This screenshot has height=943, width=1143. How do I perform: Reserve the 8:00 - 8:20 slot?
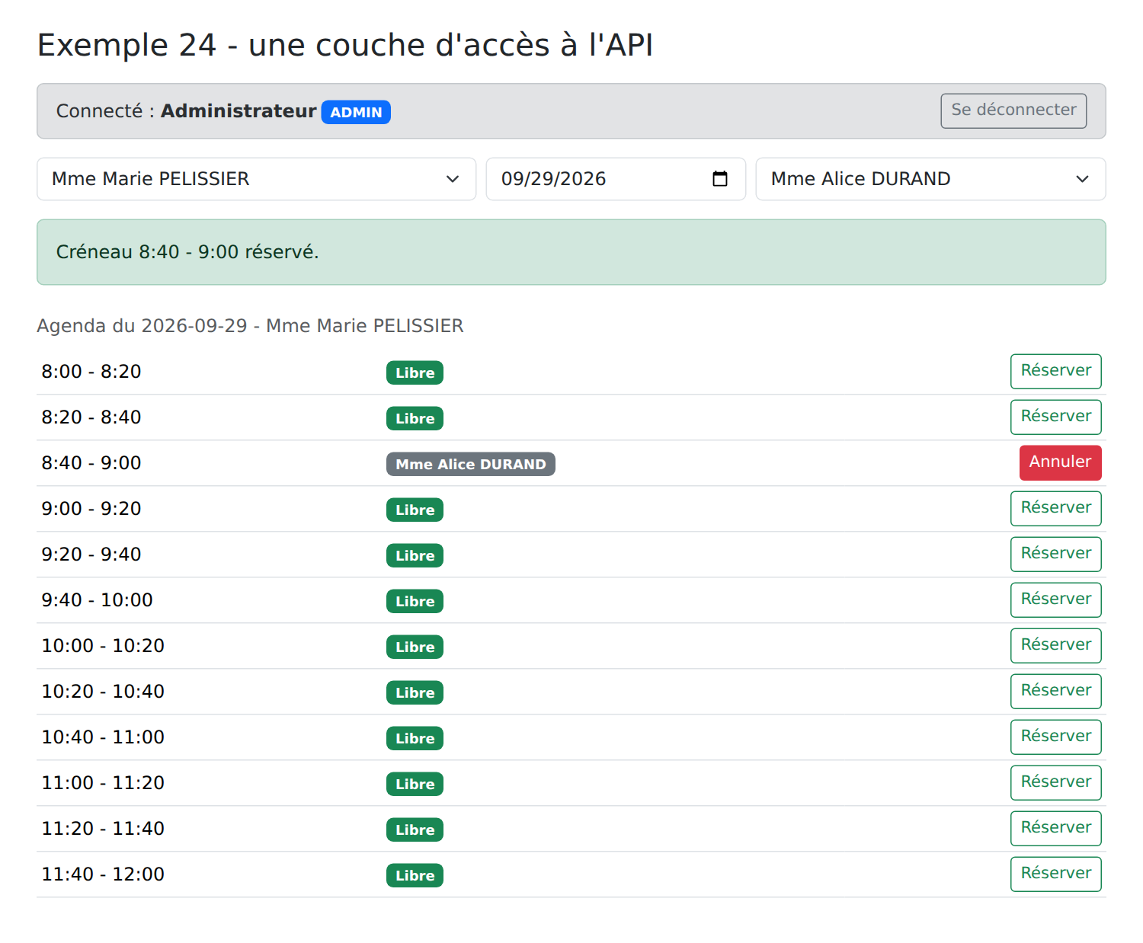coord(1055,372)
